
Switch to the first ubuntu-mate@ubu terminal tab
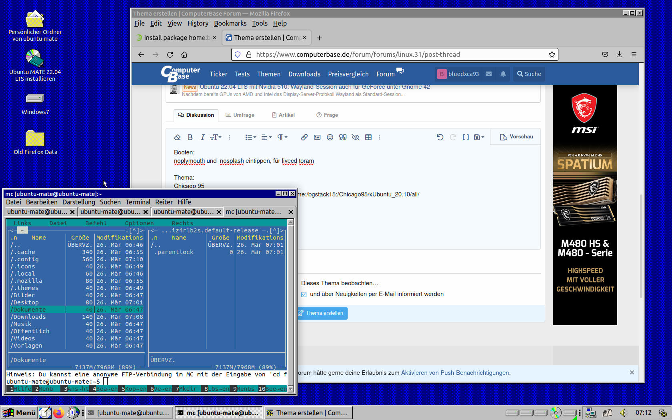[x=37, y=212]
